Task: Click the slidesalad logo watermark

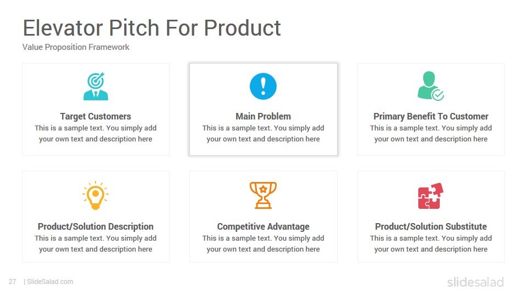Action: tap(475, 282)
